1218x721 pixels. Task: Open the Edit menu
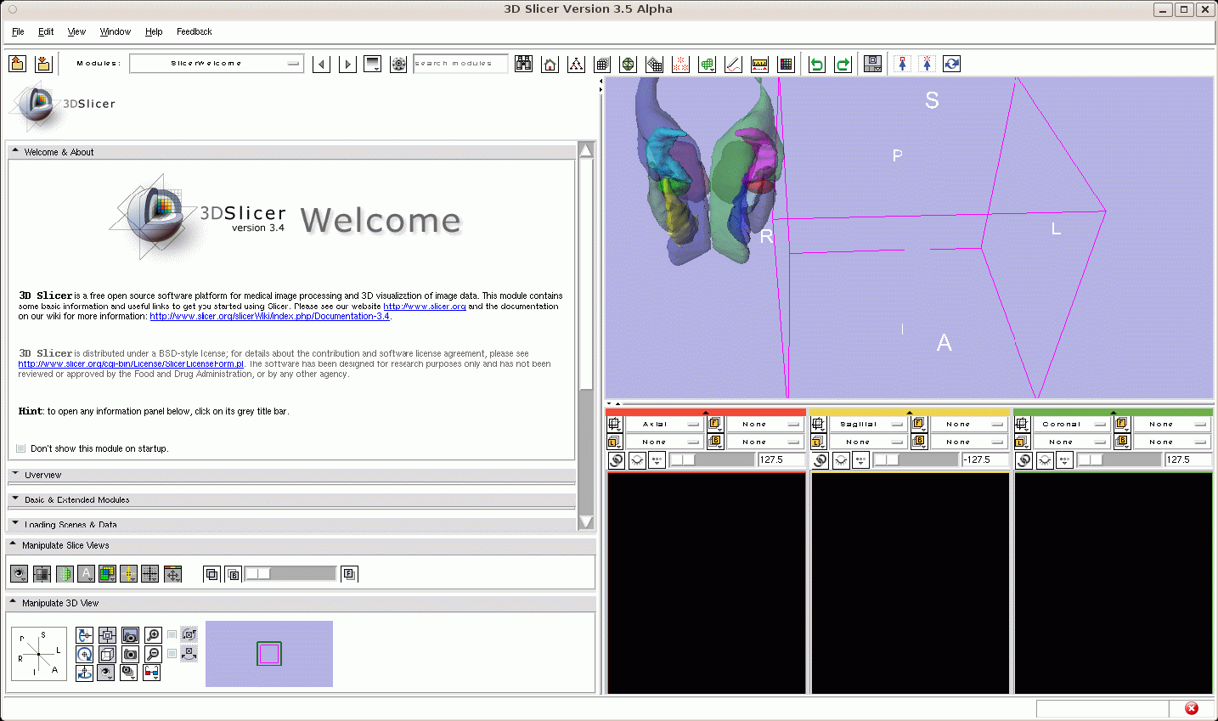point(46,31)
